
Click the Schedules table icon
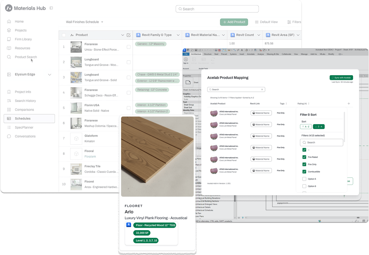click(x=9, y=119)
